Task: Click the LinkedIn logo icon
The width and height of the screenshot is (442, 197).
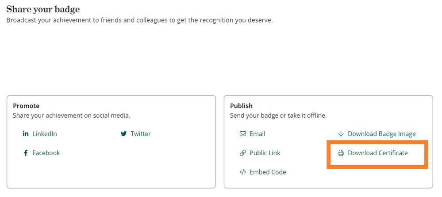Action: coord(26,134)
